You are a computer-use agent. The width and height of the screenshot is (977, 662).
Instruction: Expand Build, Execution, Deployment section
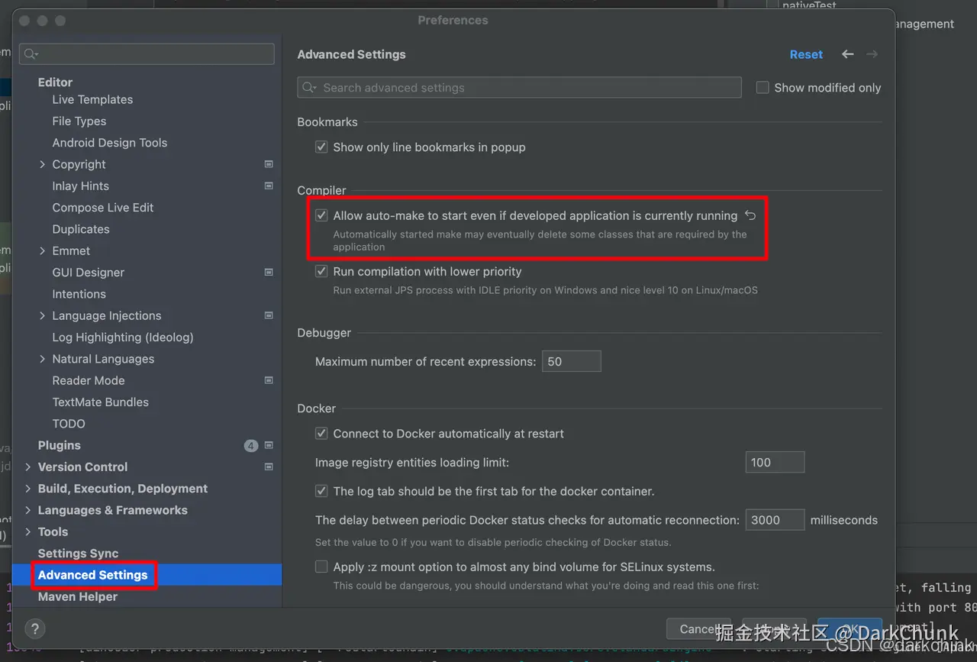tap(28, 489)
